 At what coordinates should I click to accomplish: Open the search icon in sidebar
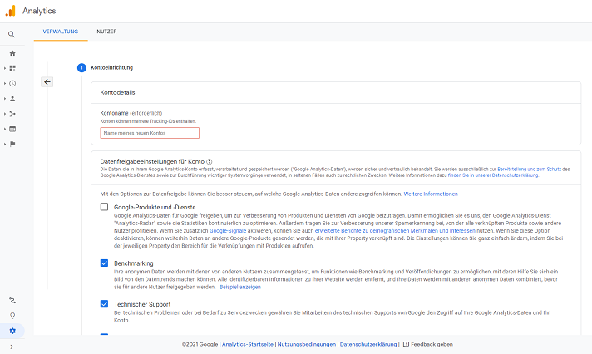tap(12, 34)
